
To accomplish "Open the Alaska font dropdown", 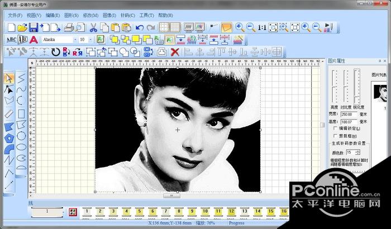I will pyautogui.click(x=74, y=40).
